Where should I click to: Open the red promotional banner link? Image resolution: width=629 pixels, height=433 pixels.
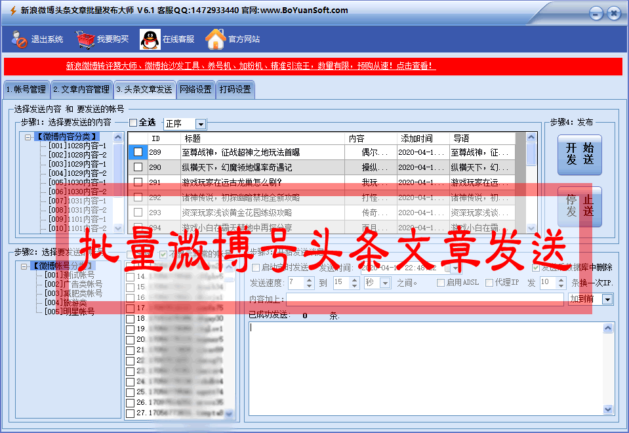point(251,66)
